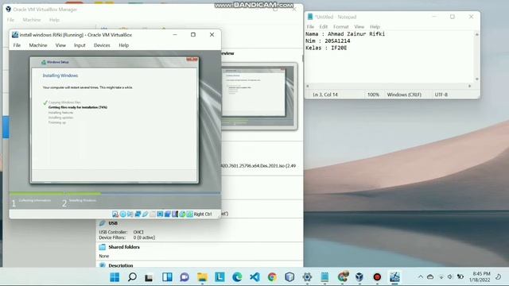The height and width of the screenshot is (286, 509).
Task: Open Settings gear from the taskbar
Action: pyautogui.click(x=307, y=277)
